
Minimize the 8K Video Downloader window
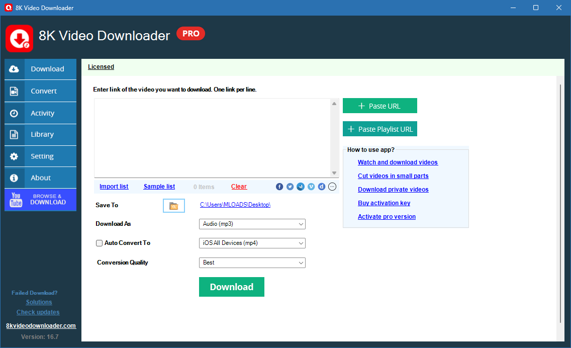[x=513, y=8]
